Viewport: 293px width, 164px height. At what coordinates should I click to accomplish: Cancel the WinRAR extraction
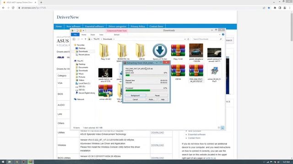tap(135, 99)
